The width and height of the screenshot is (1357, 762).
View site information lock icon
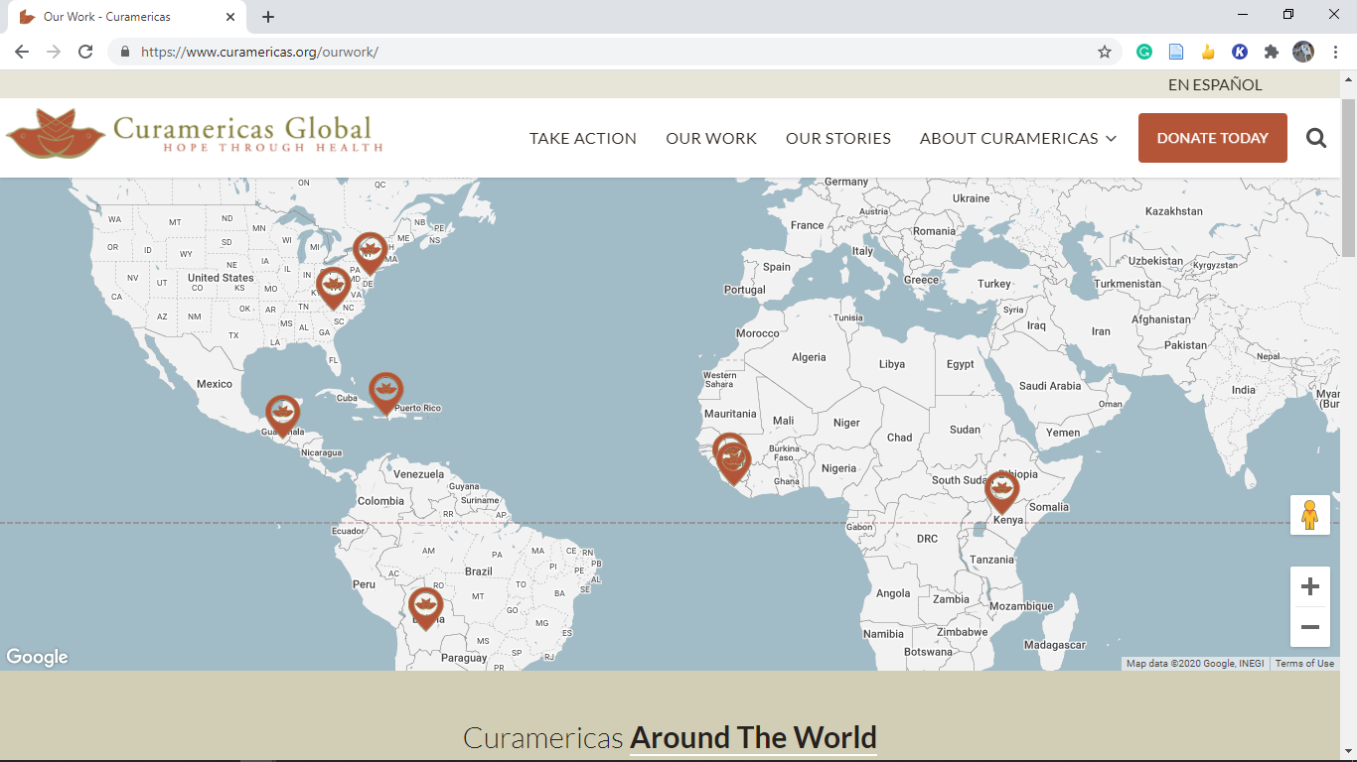[x=125, y=52]
